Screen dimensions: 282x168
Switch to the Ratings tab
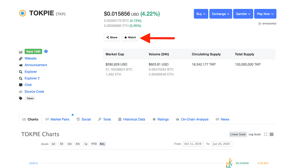[161, 119]
